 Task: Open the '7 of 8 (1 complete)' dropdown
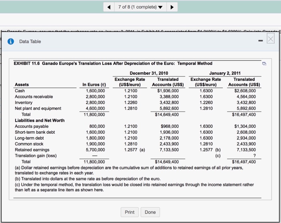[x=140, y=7]
